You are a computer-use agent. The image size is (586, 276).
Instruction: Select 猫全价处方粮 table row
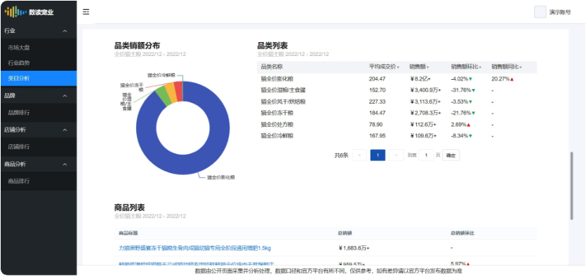[397, 124]
